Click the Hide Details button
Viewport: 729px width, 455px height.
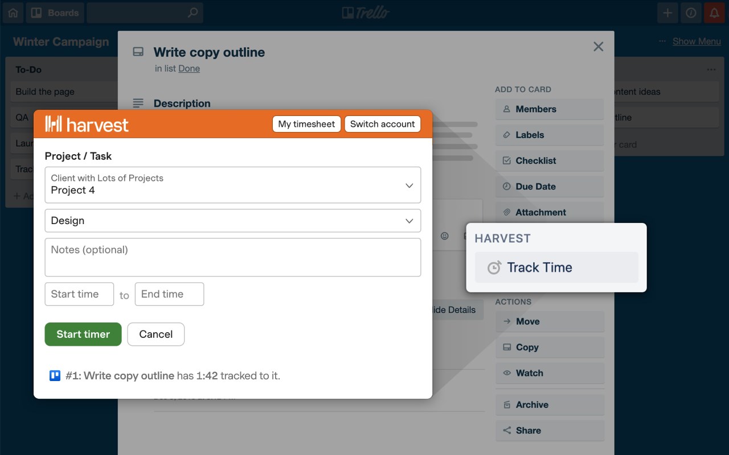(x=457, y=310)
